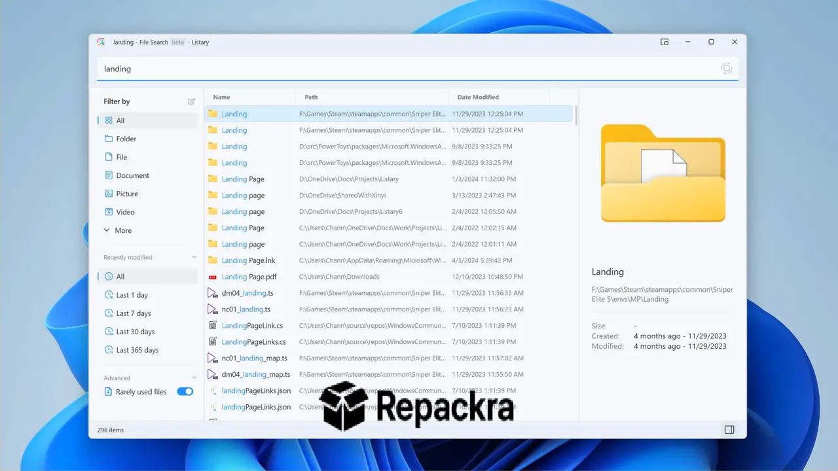Image resolution: width=838 pixels, height=471 pixels.
Task: Select the File filter
Action: pos(147,157)
